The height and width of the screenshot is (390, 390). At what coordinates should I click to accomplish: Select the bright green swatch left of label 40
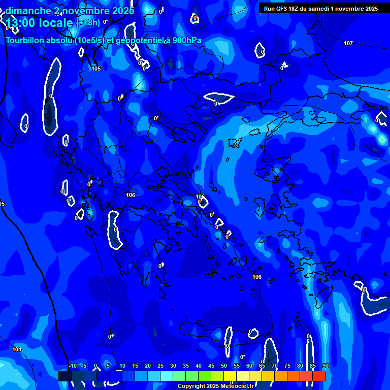tap(191, 376)
